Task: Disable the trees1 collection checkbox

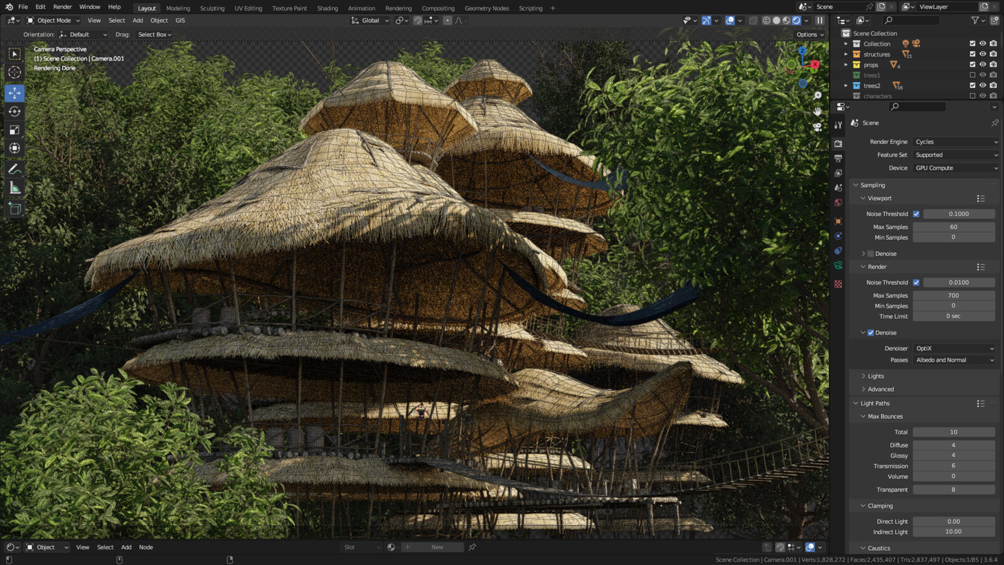Action: [972, 75]
